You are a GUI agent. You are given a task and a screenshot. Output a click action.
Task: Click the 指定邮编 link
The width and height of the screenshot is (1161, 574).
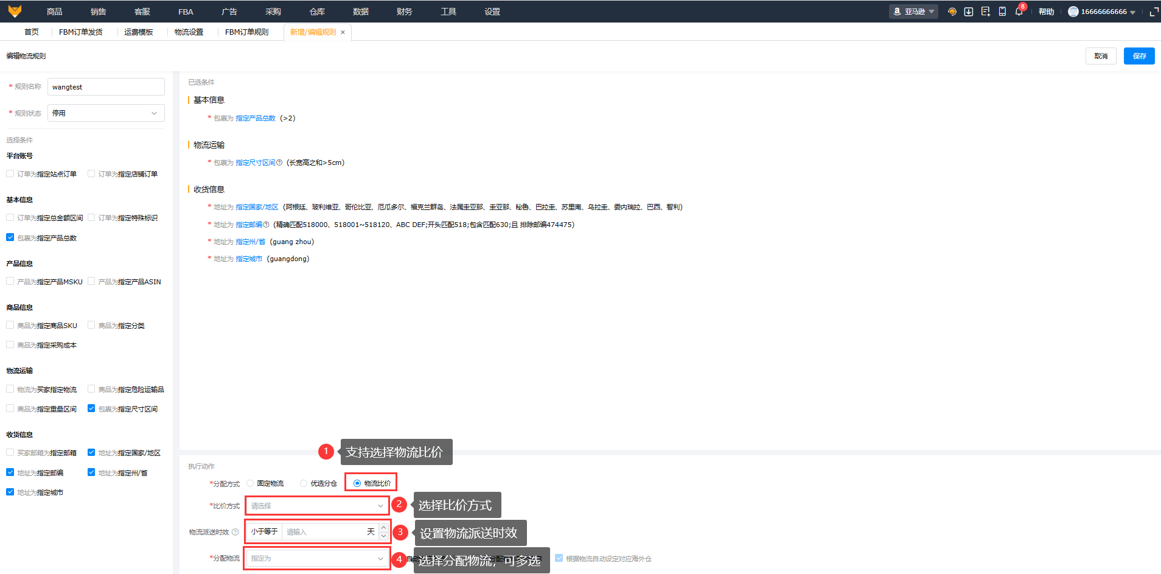[249, 225]
